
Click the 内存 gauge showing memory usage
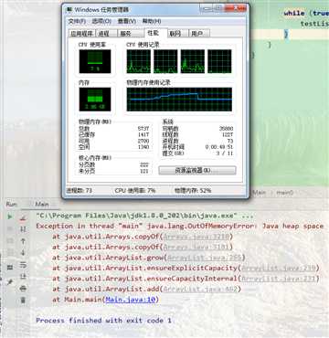coord(95,100)
